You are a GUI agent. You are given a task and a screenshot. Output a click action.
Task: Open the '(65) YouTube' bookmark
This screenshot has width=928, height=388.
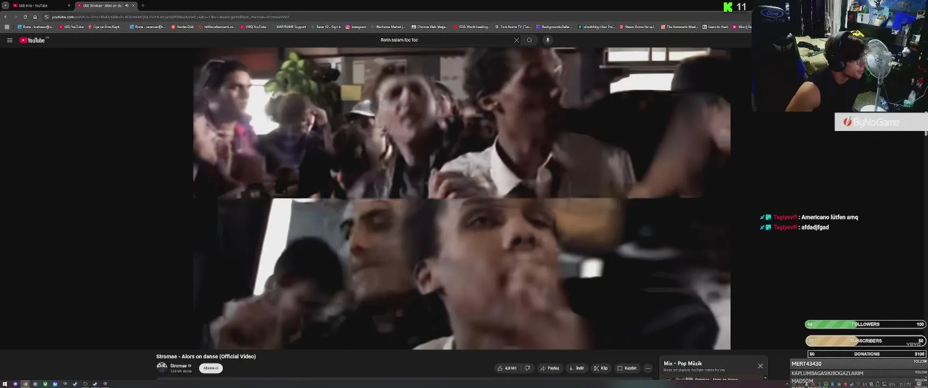coord(72,26)
